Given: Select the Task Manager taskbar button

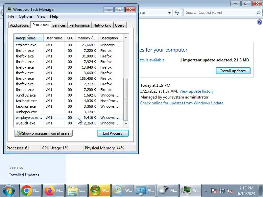Looking at the screenshot, I should [190, 190].
